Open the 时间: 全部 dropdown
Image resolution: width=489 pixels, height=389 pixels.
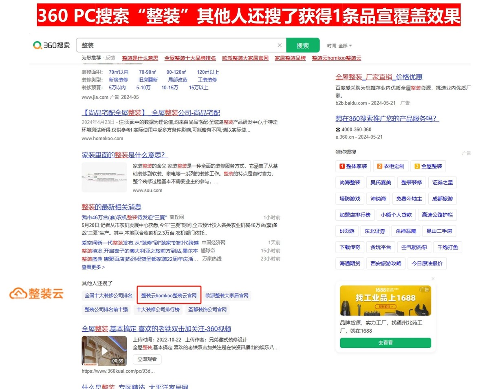[x=339, y=46]
